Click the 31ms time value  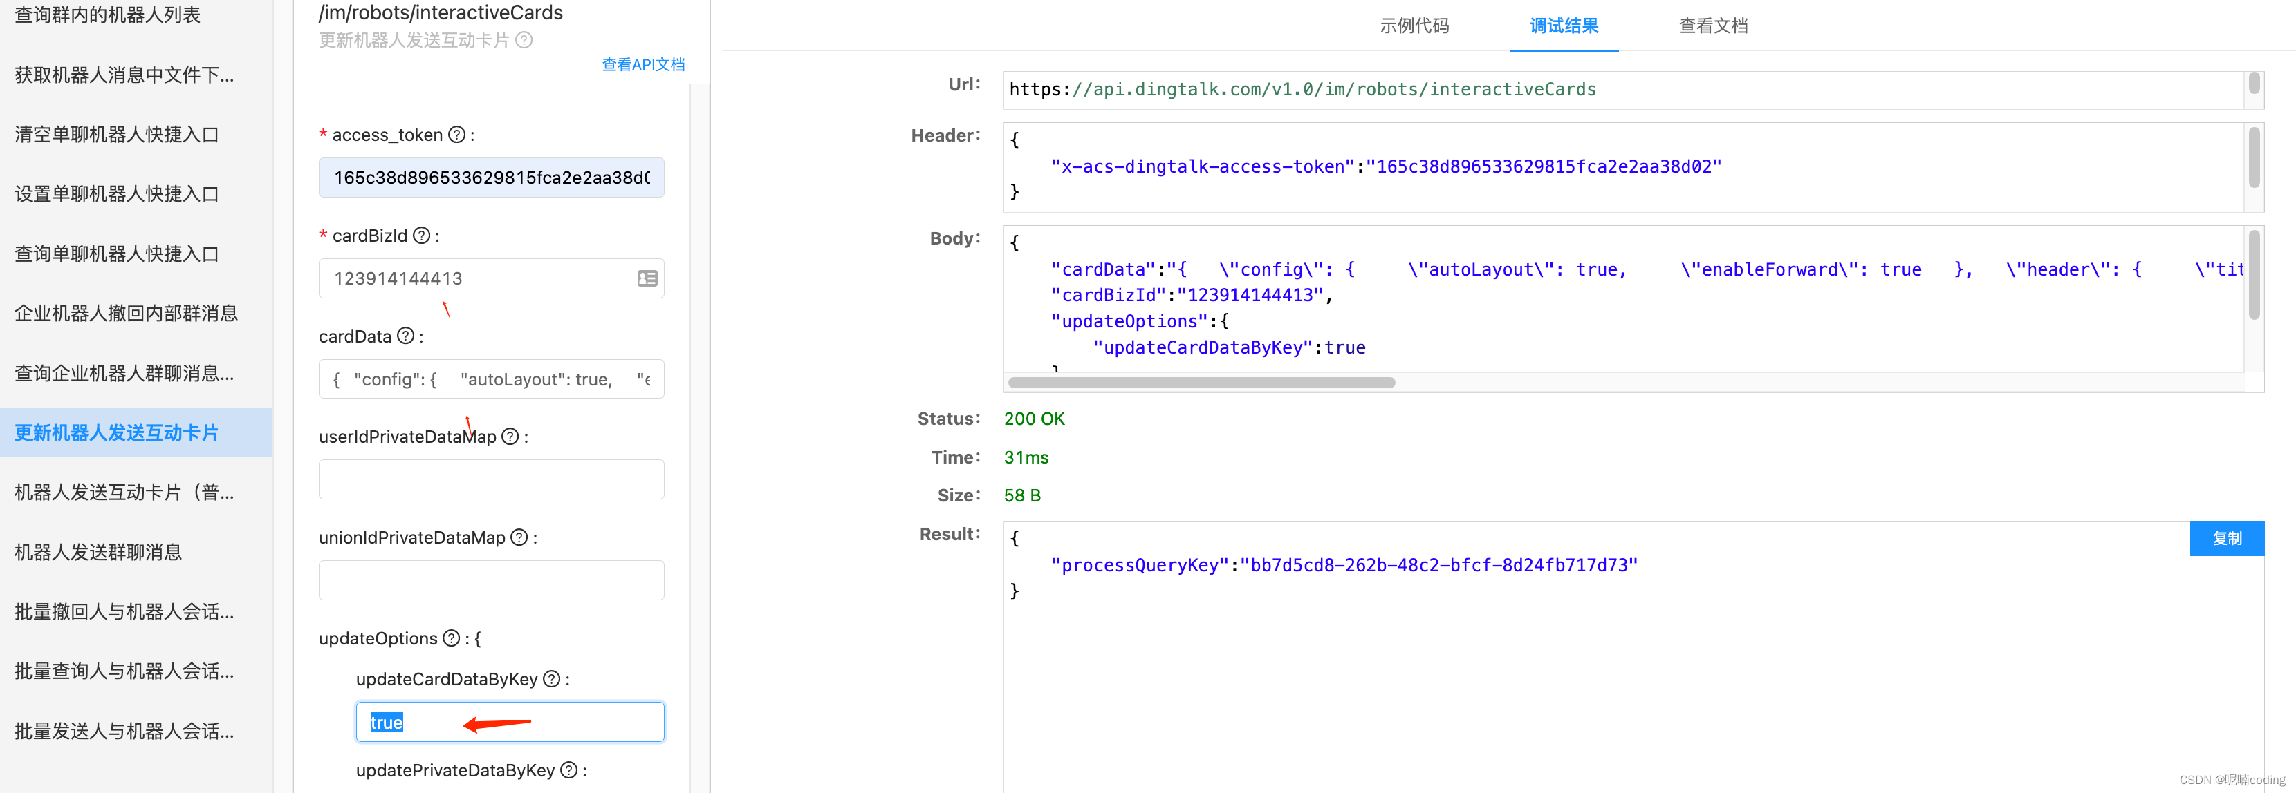[x=1026, y=457]
